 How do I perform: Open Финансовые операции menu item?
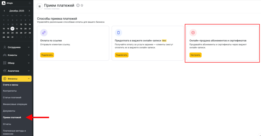coord(15,104)
